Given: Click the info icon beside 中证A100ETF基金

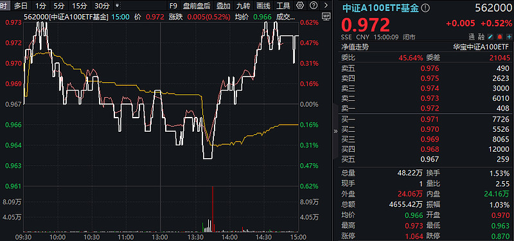Looking at the screenshot, I should tap(425, 9).
